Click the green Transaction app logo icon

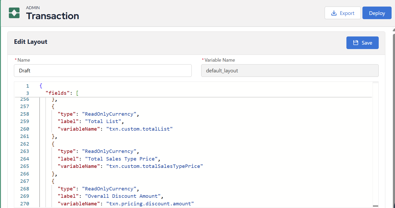(x=14, y=13)
